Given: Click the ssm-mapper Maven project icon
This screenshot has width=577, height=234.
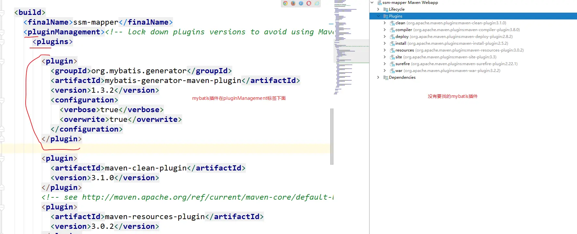Looking at the screenshot, I should [x=379, y=3].
